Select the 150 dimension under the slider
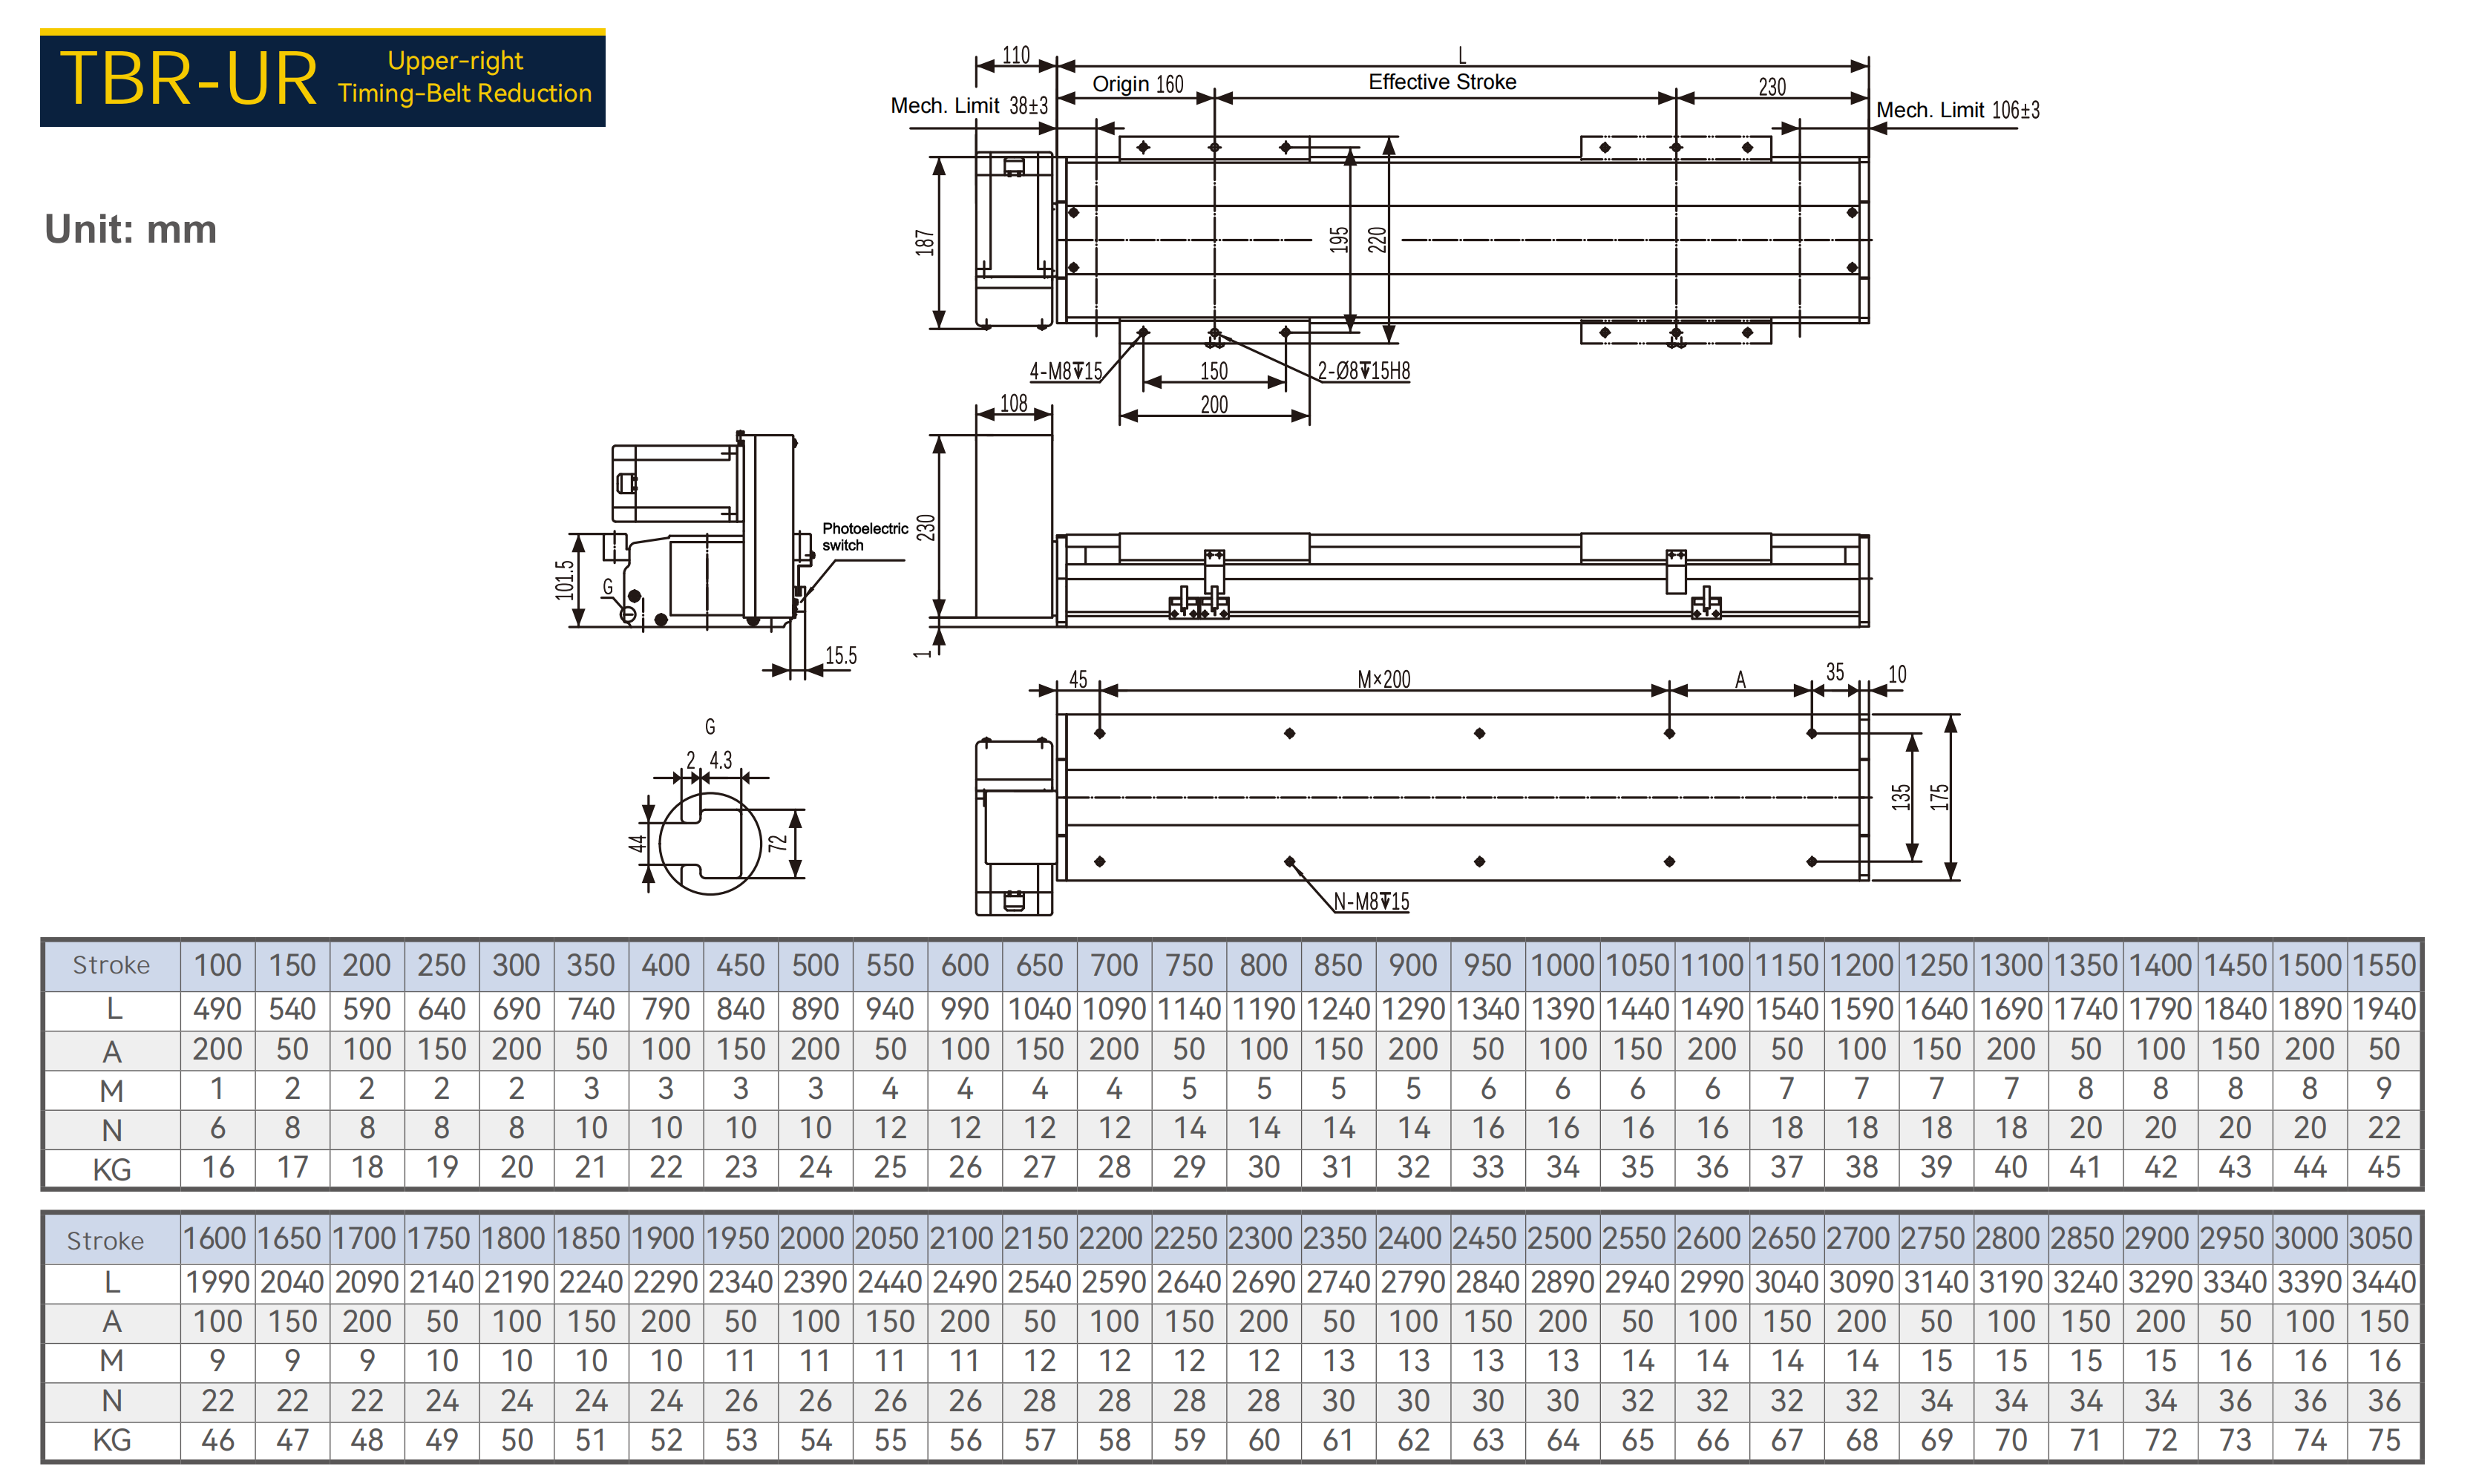The height and width of the screenshot is (1484, 2476). tap(1213, 371)
